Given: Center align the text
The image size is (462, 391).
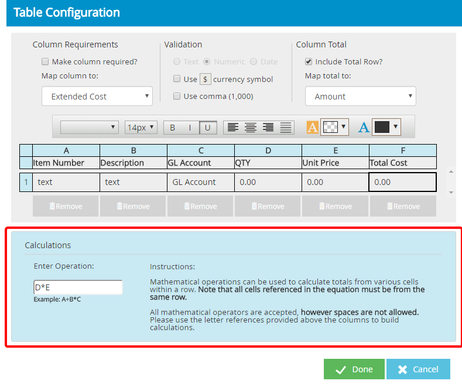Looking at the screenshot, I should point(251,128).
